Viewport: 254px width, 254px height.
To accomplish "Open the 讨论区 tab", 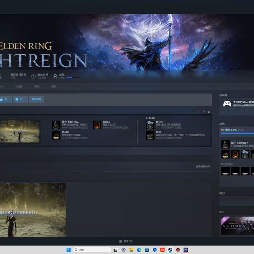I will click(19, 86).
